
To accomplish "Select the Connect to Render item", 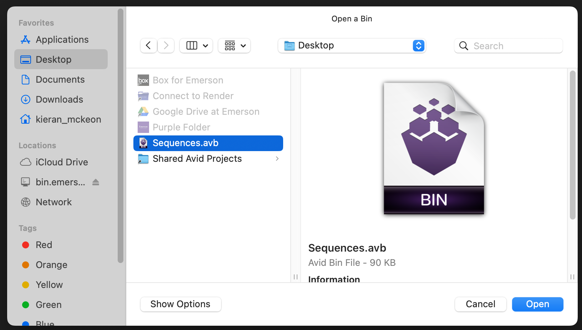I will (208, 96).
